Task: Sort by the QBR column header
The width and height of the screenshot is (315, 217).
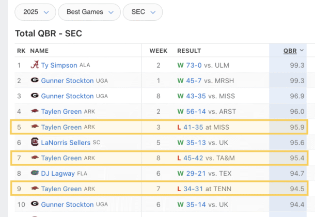Action: [x=292, y=51]
